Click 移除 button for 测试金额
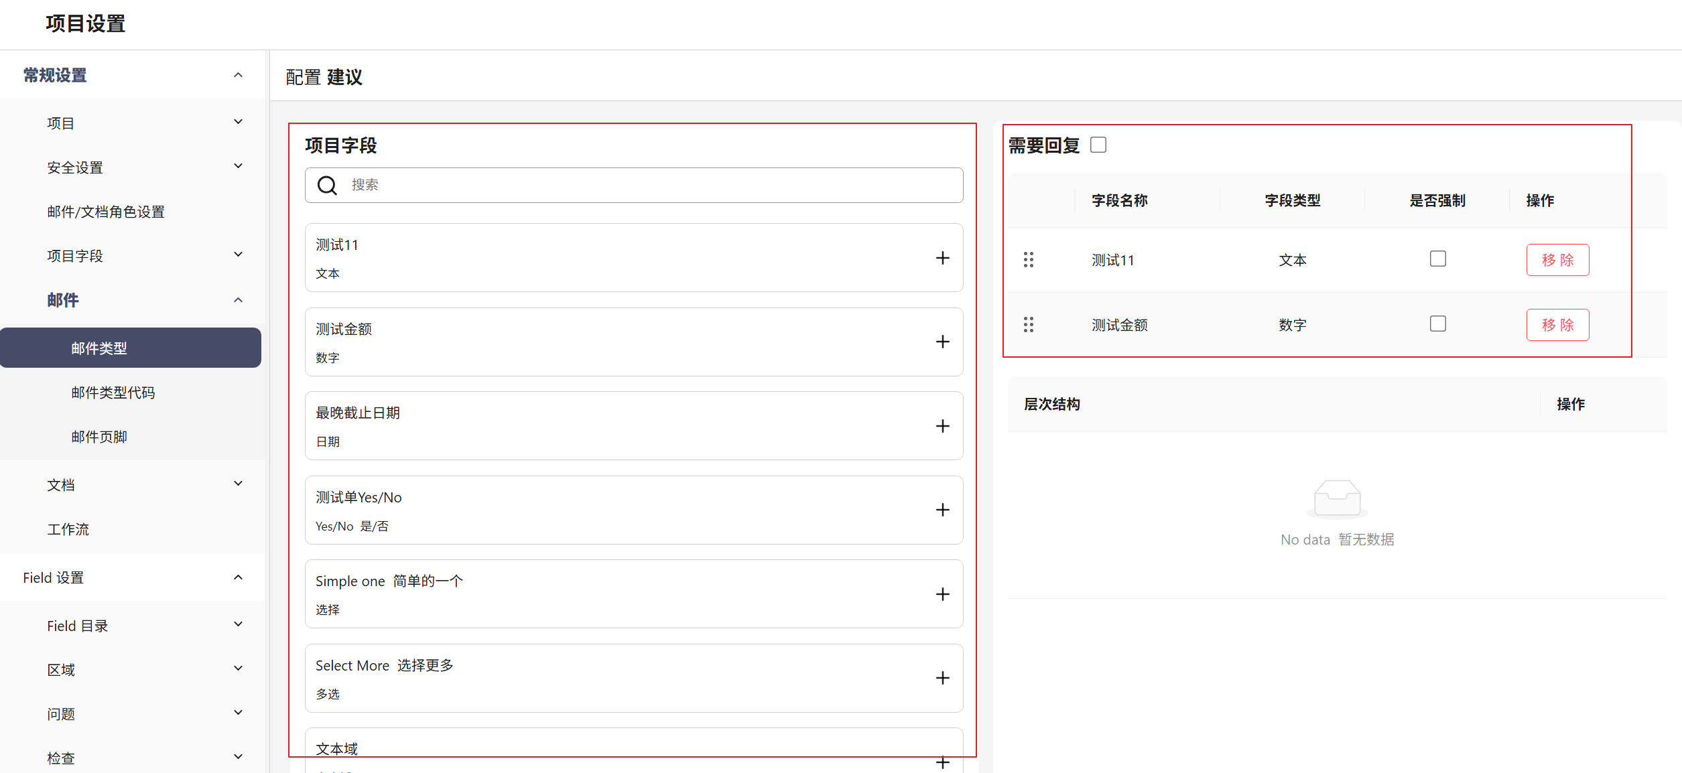This screenshot has width=1682, height=773. pyautogui.click(x=1557, y=325)
